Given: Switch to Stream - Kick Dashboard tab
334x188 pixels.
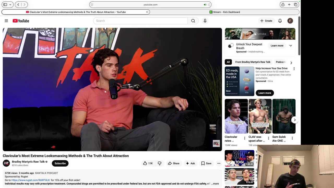Looking at the screenshot, I should (225, 12).
